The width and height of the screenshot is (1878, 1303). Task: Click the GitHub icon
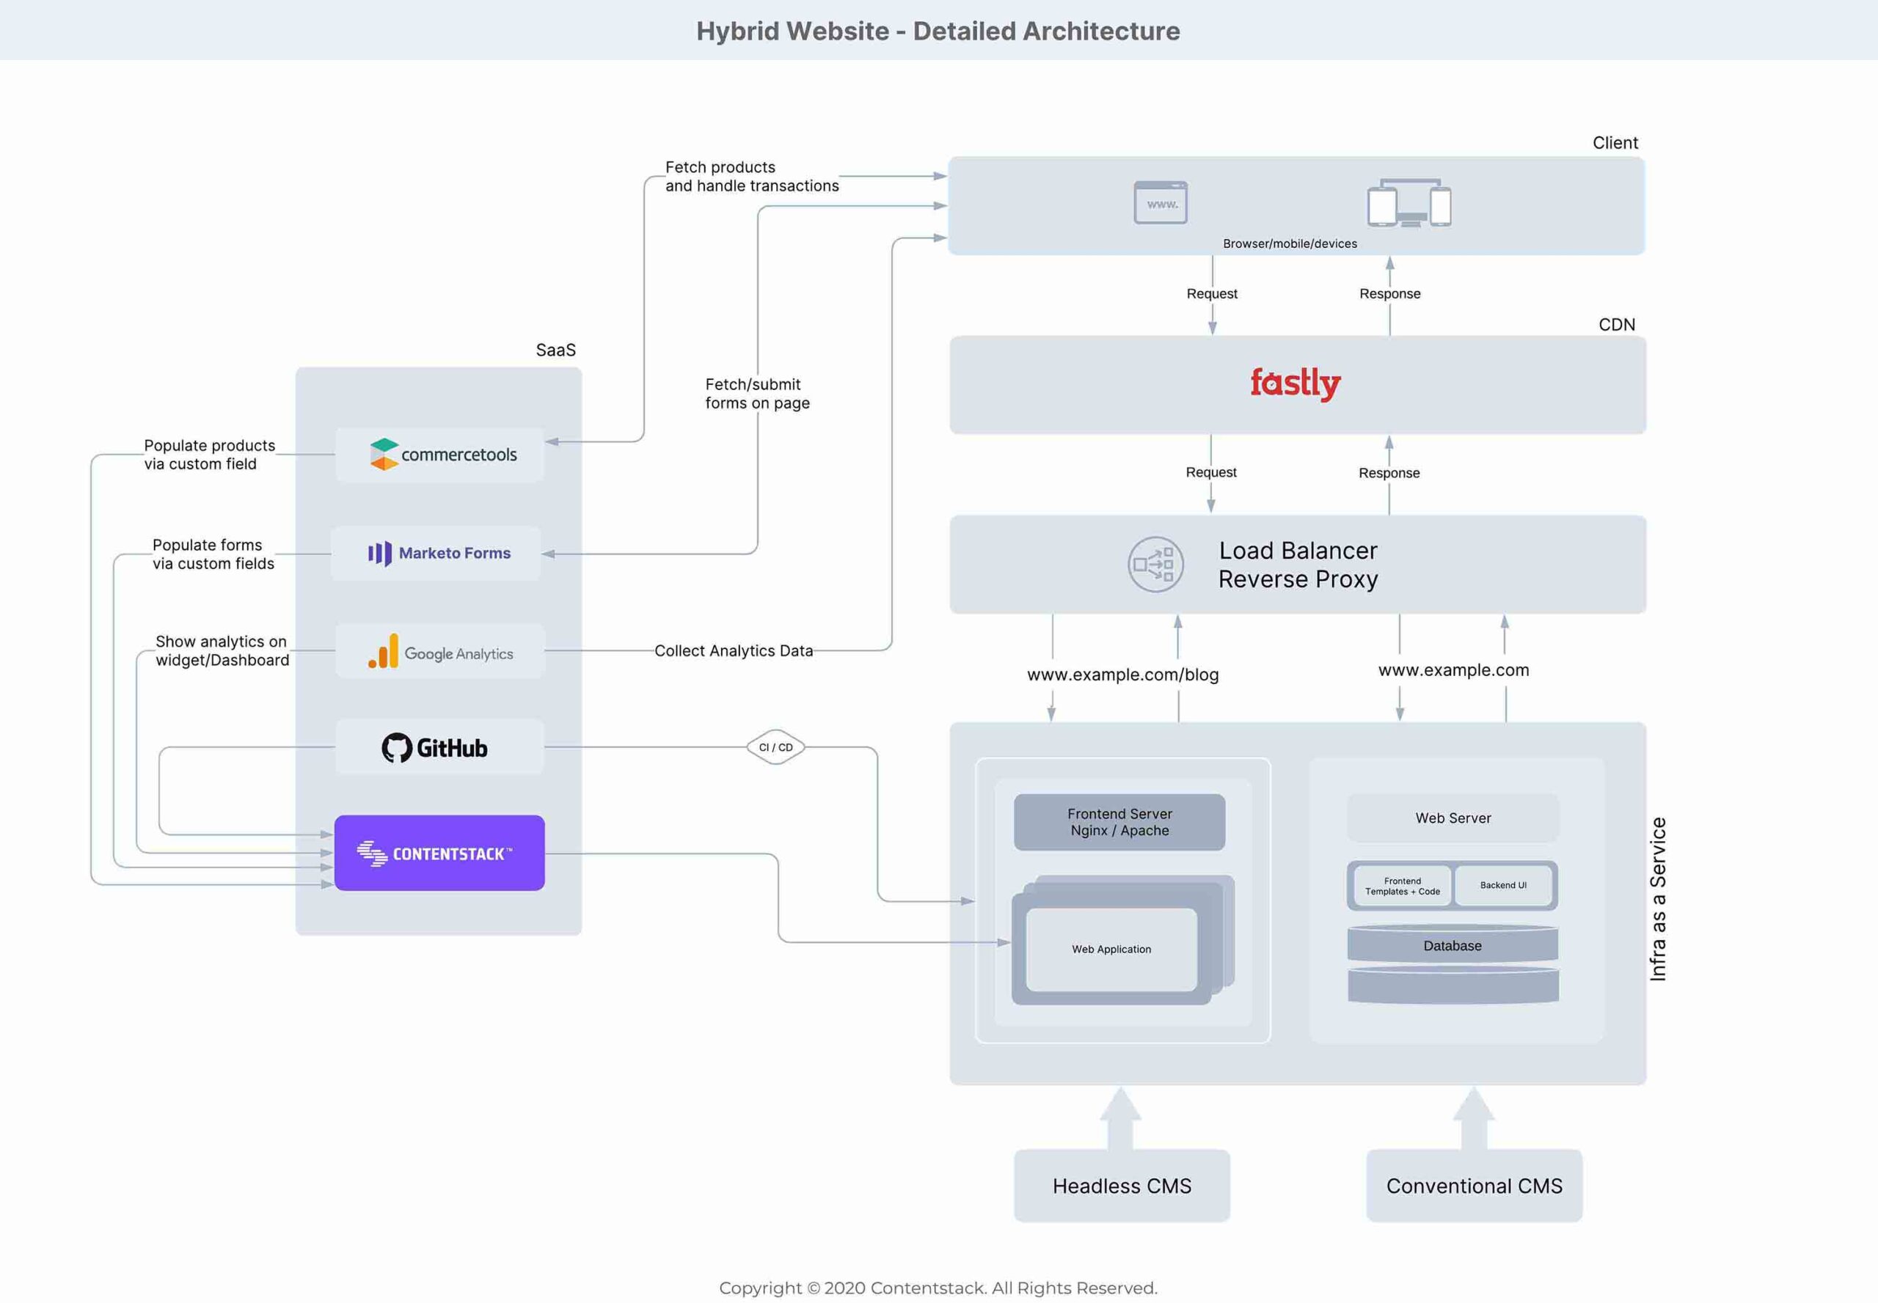398,746
